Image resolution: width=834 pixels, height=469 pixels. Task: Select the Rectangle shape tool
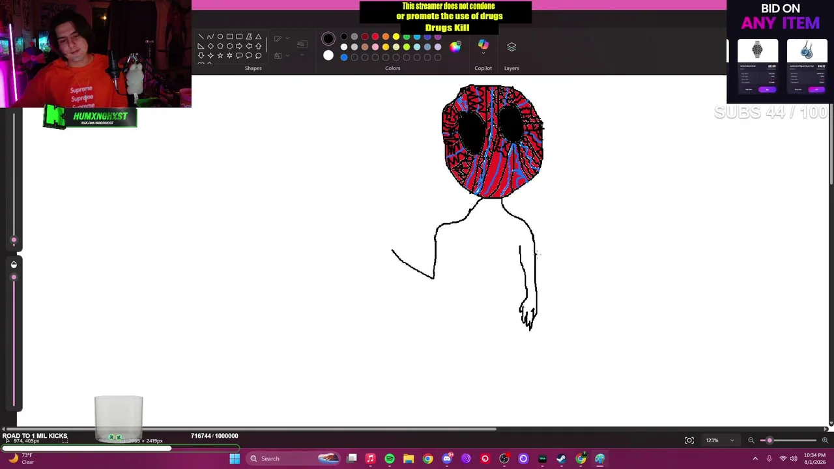229,36
